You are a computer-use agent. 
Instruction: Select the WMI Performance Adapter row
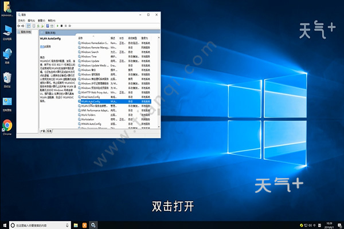tap(114, 110)
